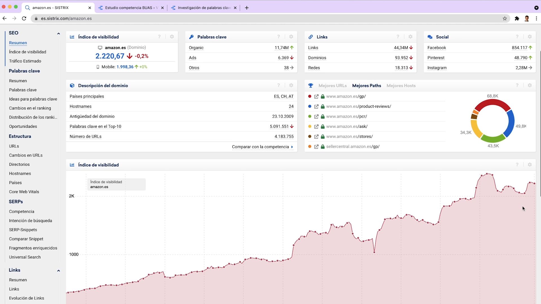Open browser profile avatar
Image resolution: width=541 pixels, height=304 pixels.
coord(527,19)
